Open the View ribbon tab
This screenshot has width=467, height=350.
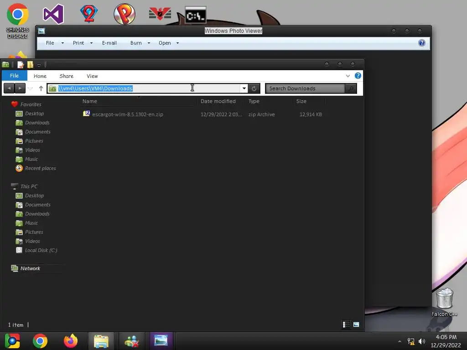point(92,76)
